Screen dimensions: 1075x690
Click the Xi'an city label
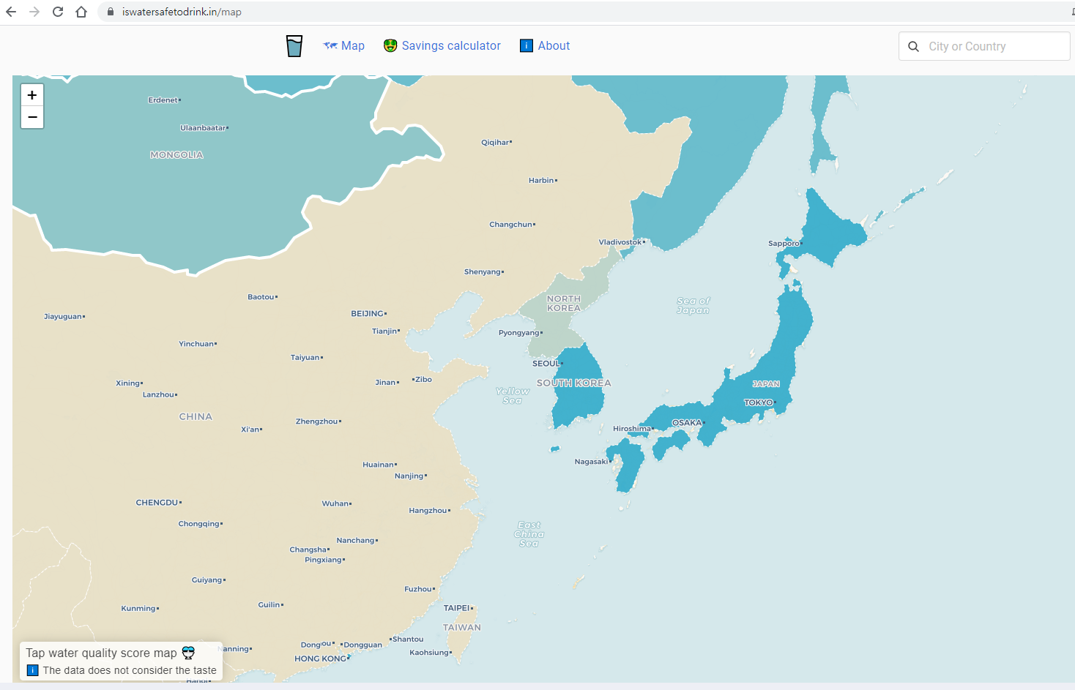(x=250, y=429)
